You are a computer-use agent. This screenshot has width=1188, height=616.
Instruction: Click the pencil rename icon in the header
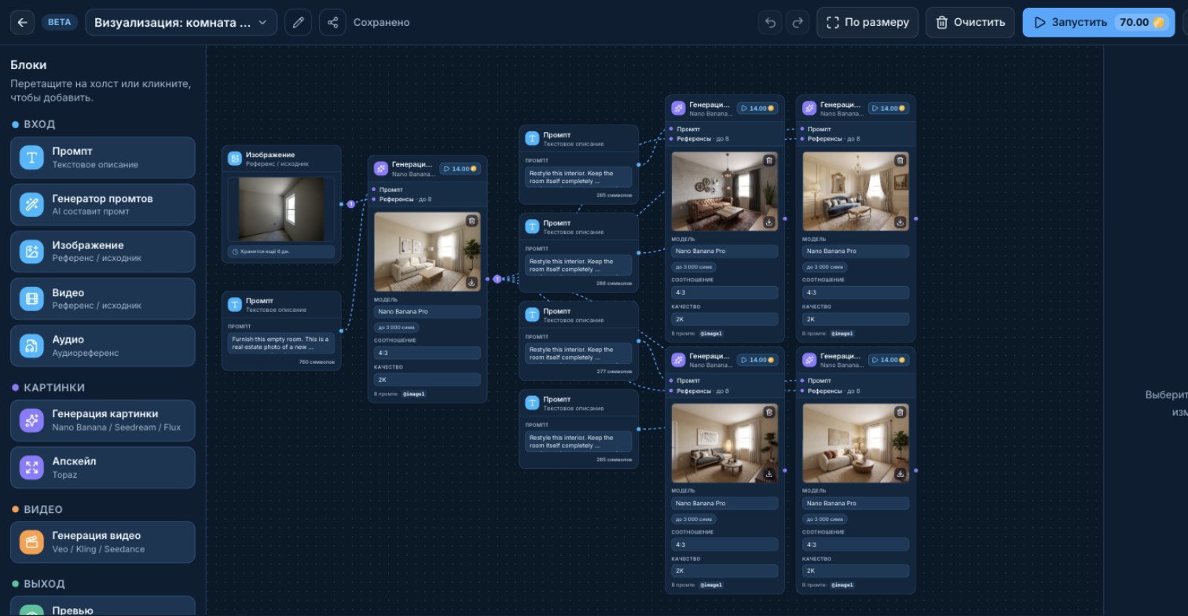tap(298, 22)
